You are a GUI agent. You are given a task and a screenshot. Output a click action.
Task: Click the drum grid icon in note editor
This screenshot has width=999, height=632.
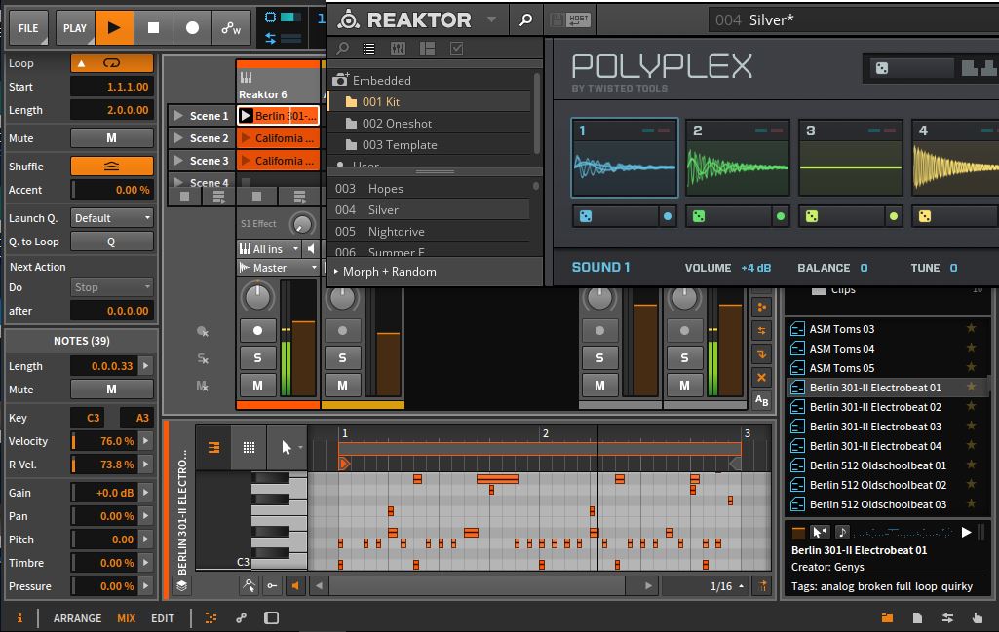250,447
